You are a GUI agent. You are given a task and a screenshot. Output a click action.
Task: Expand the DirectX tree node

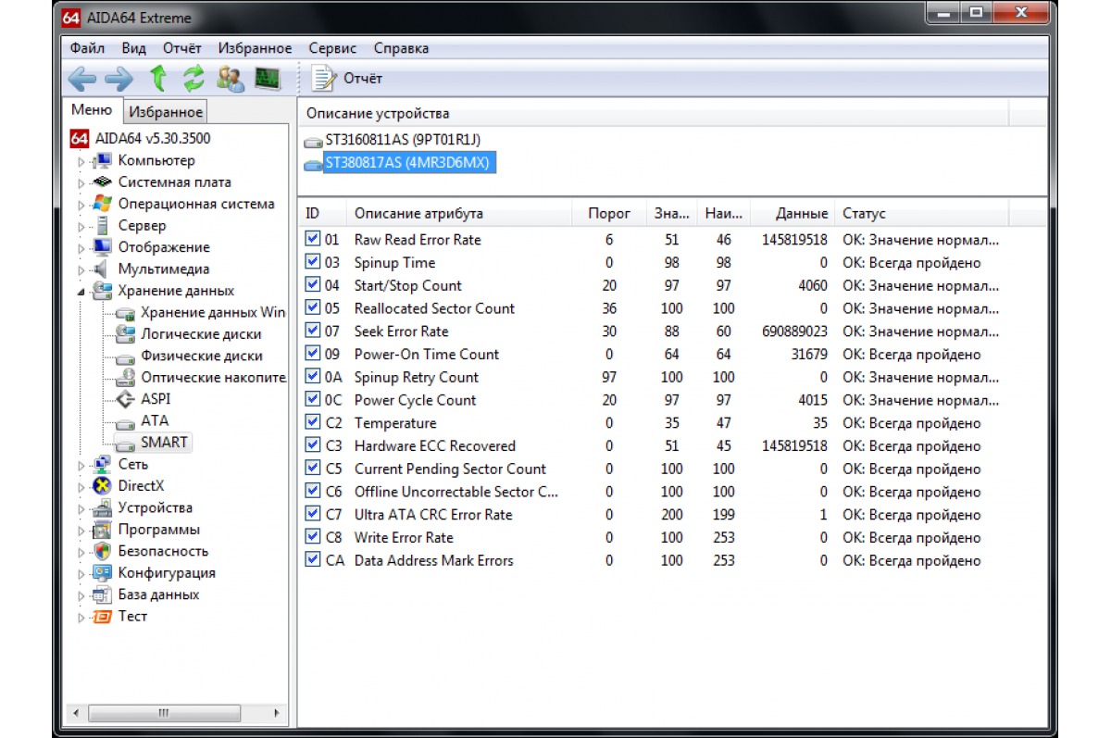coord(81,486)
